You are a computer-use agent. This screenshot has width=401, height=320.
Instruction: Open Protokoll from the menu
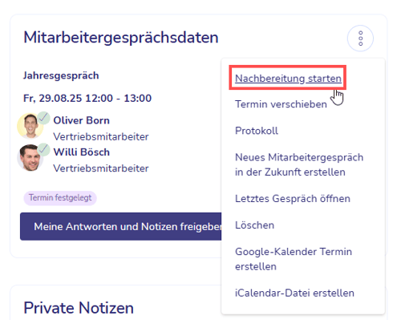pyautogui.click(x=257, y=131)
